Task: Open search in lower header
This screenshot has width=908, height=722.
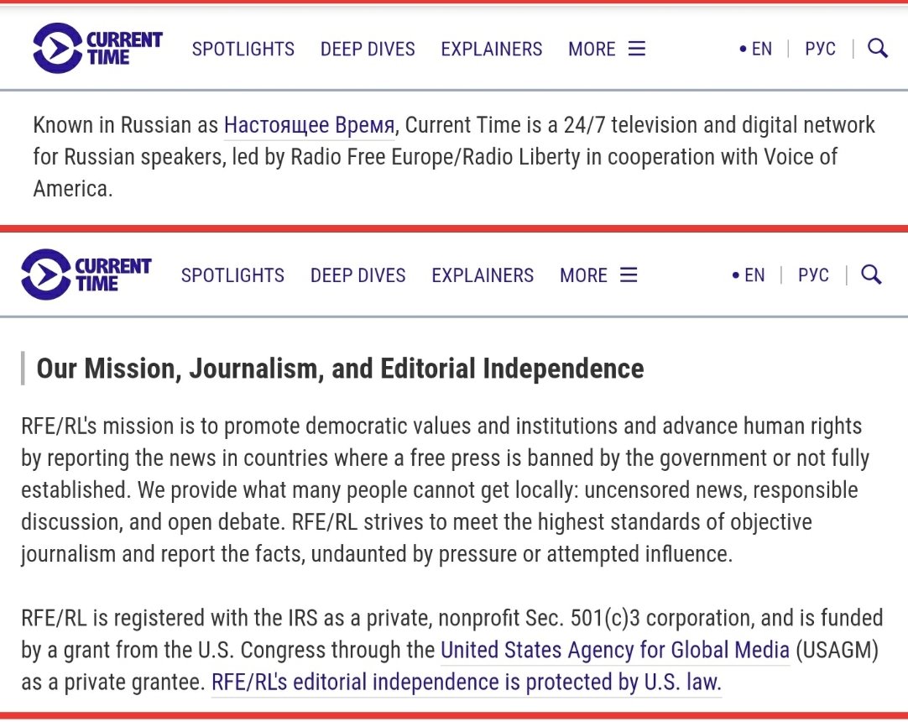Action: 871,275
